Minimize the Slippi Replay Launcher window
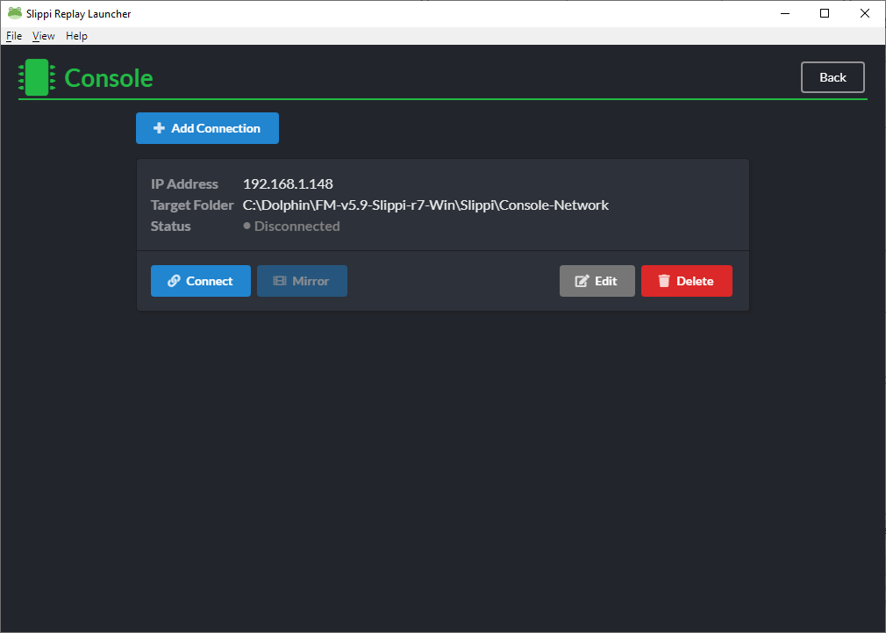The height and width of the screenshot is (633, 886). click(785, 13)
